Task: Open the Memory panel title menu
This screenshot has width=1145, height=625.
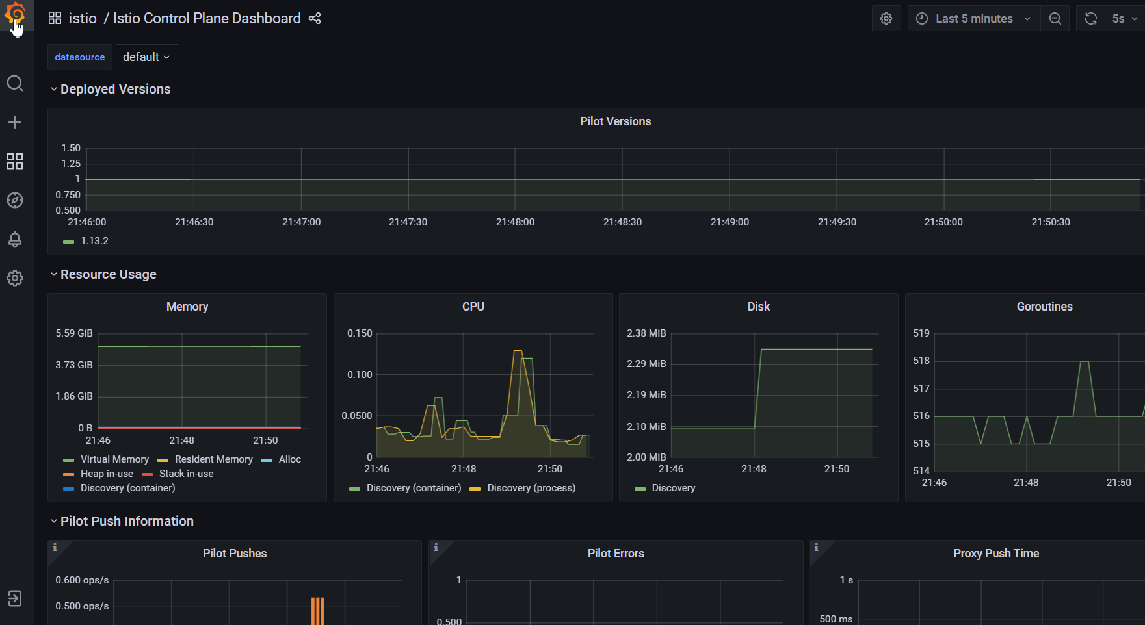Action: (187, 307)
